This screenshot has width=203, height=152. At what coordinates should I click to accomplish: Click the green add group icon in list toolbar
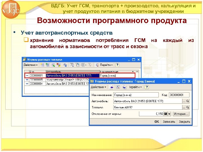click(48, 65)
